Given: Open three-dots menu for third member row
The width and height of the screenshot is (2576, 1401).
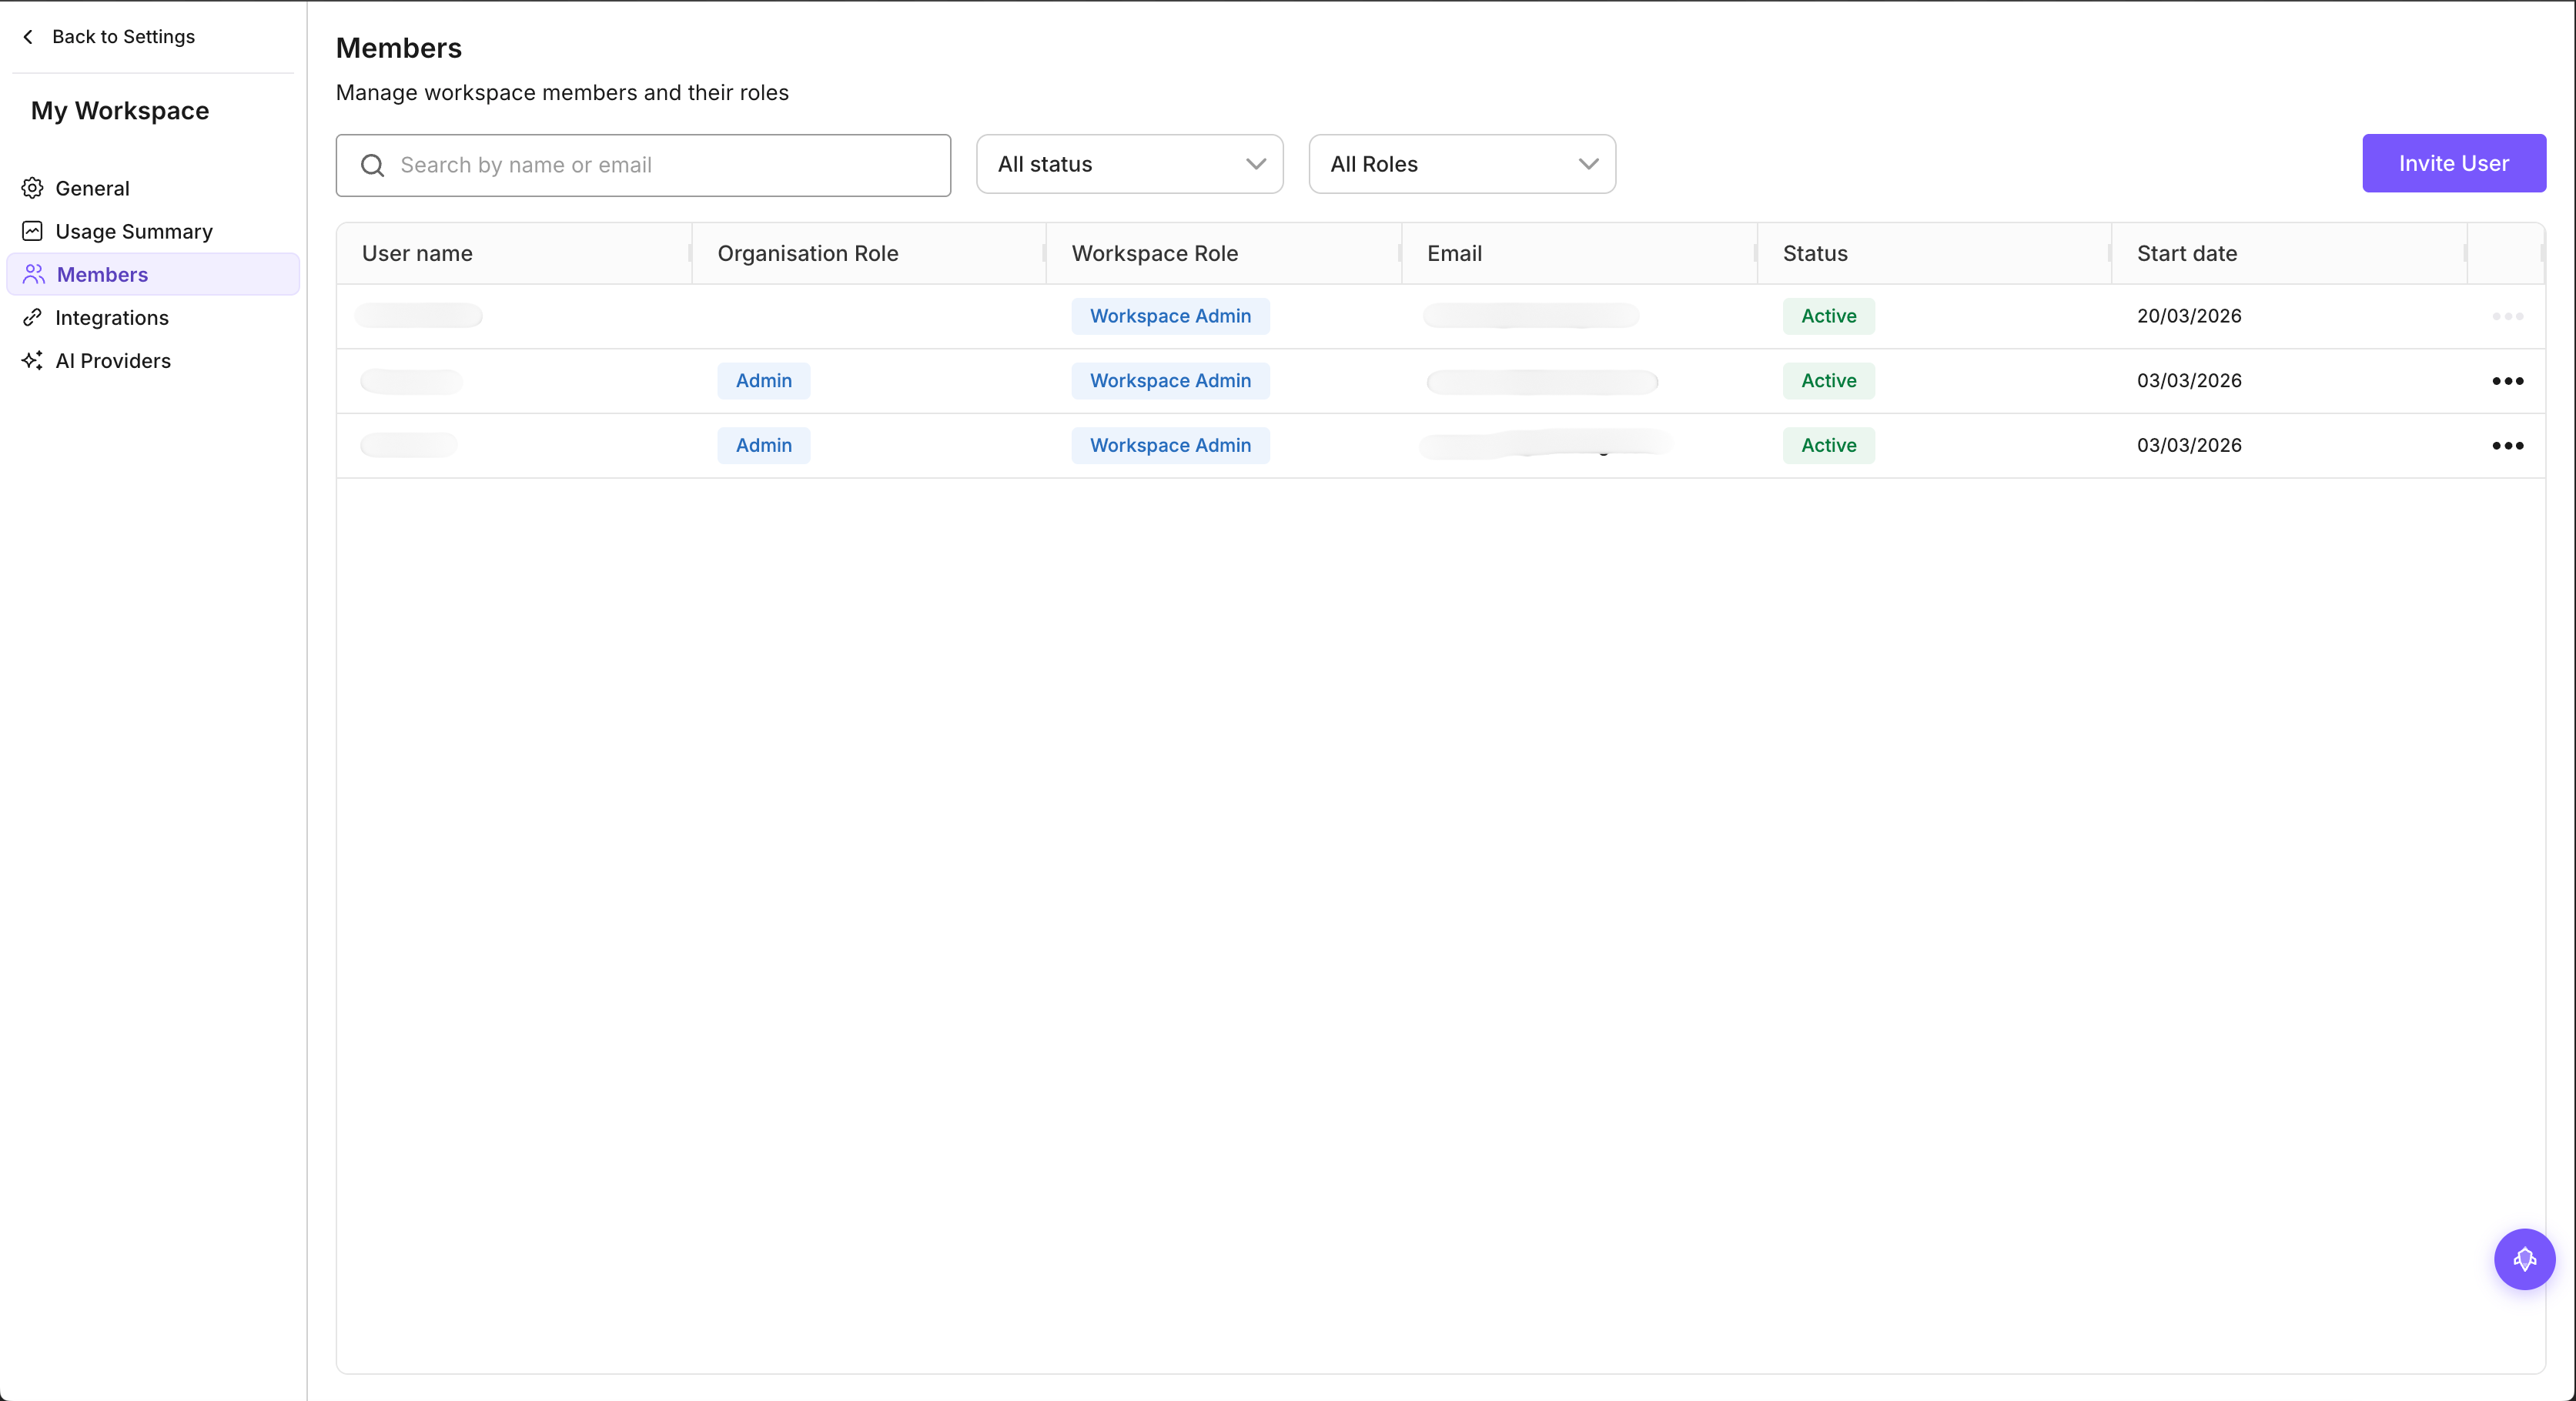Looking at the screenshot, I should coord(2507,445).
